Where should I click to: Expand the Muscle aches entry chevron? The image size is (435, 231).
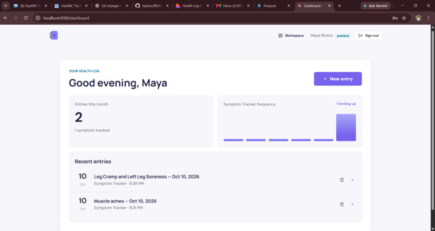point(352,204)
